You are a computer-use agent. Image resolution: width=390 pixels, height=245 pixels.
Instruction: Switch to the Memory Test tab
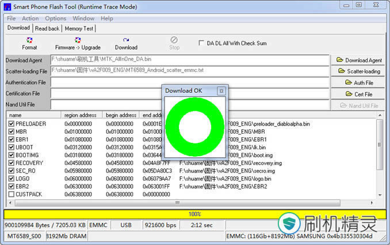[79, 28]
